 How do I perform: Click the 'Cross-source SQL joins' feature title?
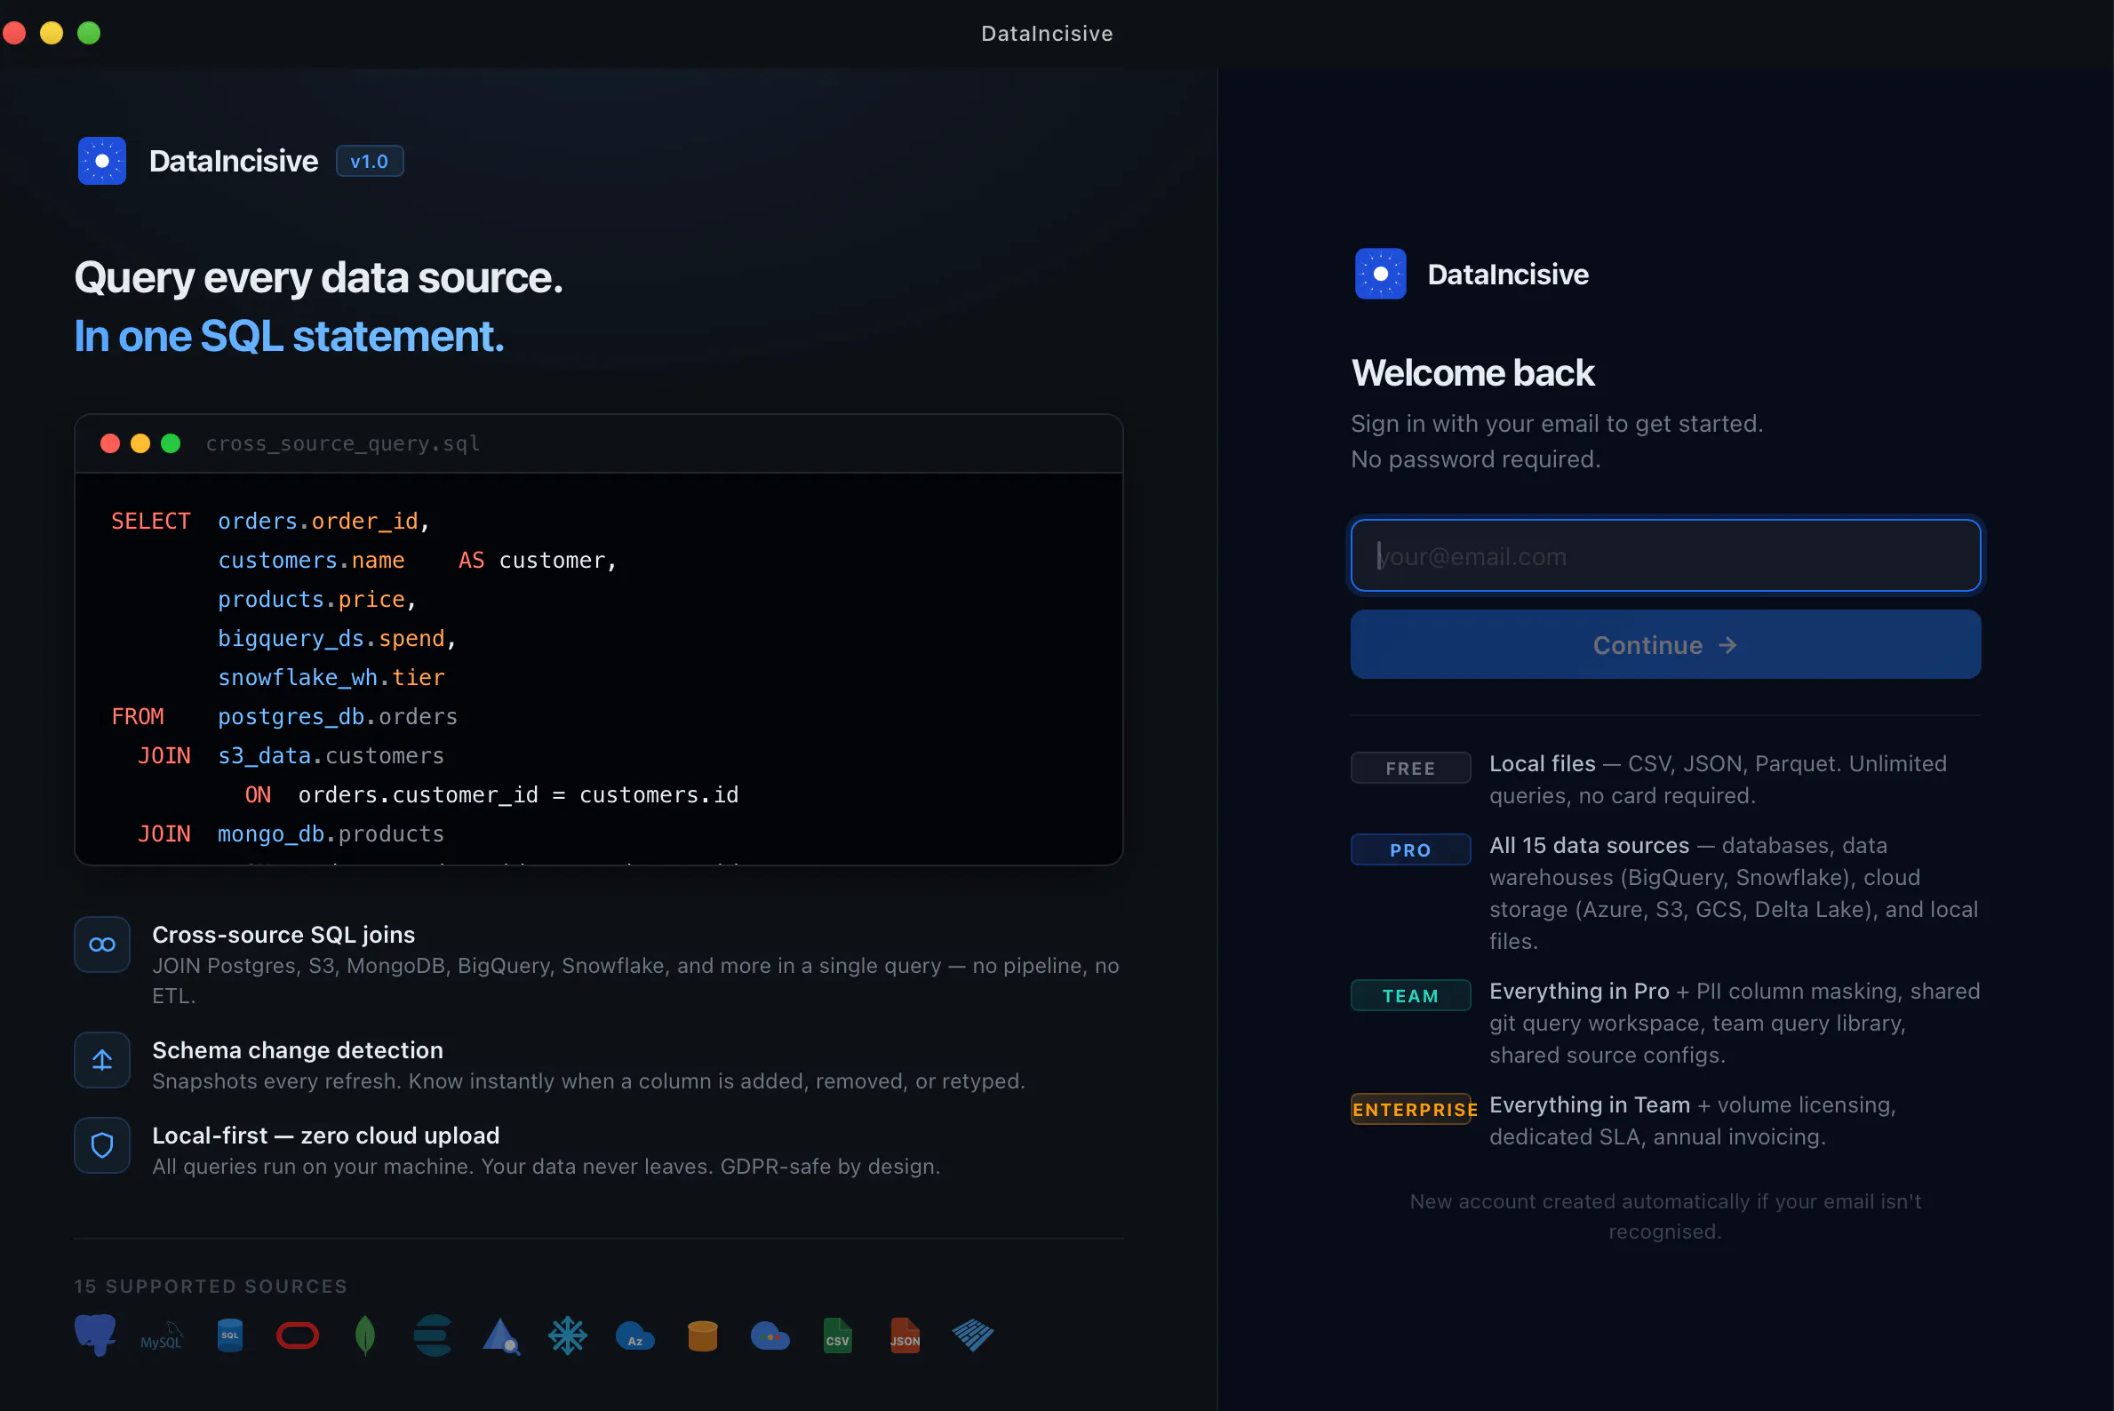(x=283, y=935)
